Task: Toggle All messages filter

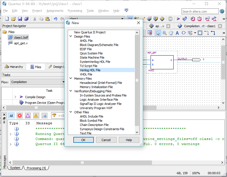Action: pos(11,116)
